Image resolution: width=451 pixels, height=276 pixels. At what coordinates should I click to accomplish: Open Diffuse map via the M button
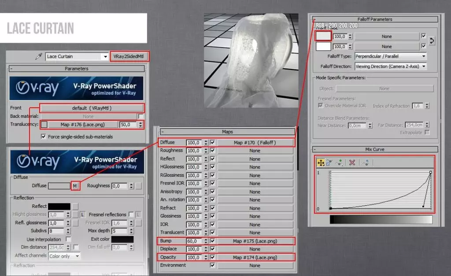[75, 185]
